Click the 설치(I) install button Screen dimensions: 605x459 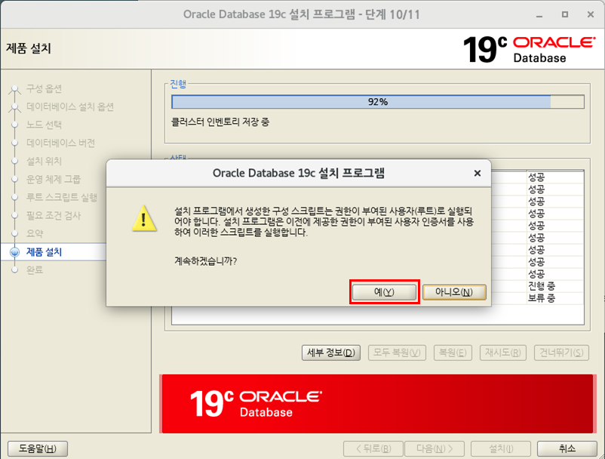pyautogui.click(x=501, y=448)
